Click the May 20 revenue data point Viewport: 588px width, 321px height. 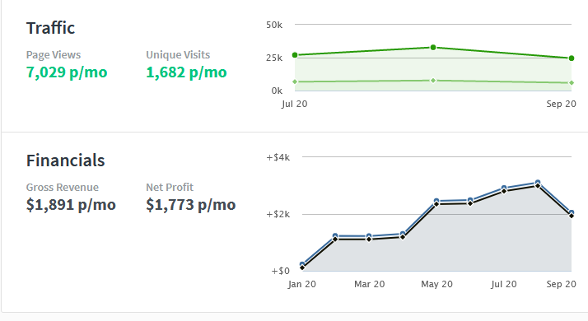point(436,201)
